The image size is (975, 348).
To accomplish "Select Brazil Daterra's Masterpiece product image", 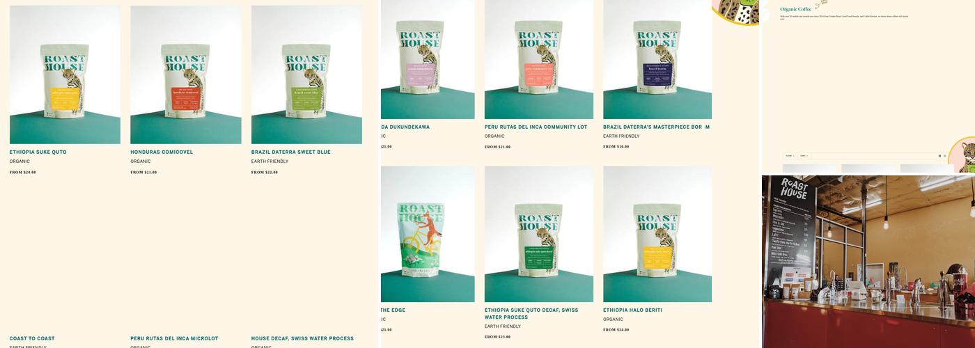I will click(x=657, y=59).
